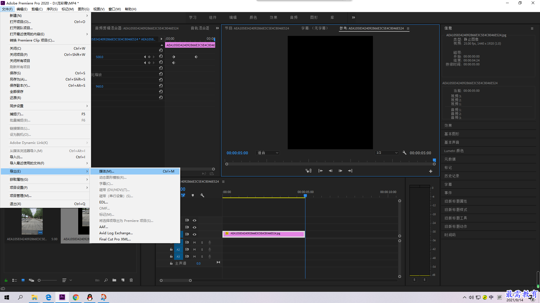Expand 打开最近使用的内容(E) submenu
The image size is (540, 303).
(x=46, y=34)
